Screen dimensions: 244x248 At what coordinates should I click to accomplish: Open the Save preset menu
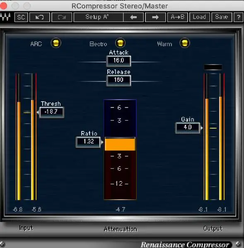tap(222, 17)
